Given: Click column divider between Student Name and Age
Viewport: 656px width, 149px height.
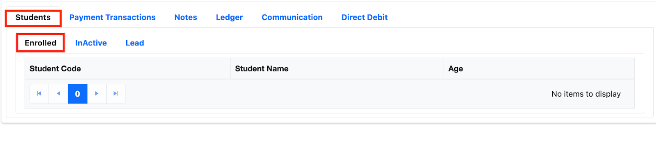Looking at the screenshot, I should pyautogui.click(x=444, y=69).
